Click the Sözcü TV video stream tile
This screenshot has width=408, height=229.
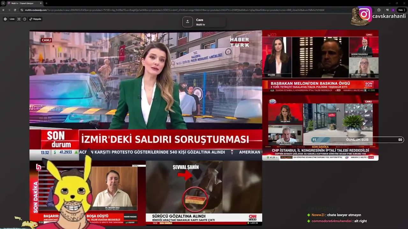pyautogui.click(x=320, y=127)
